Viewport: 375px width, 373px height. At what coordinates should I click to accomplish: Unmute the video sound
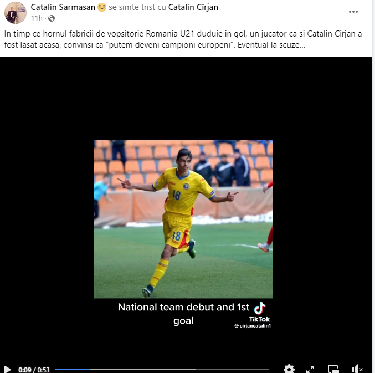[x=357, y=369]
